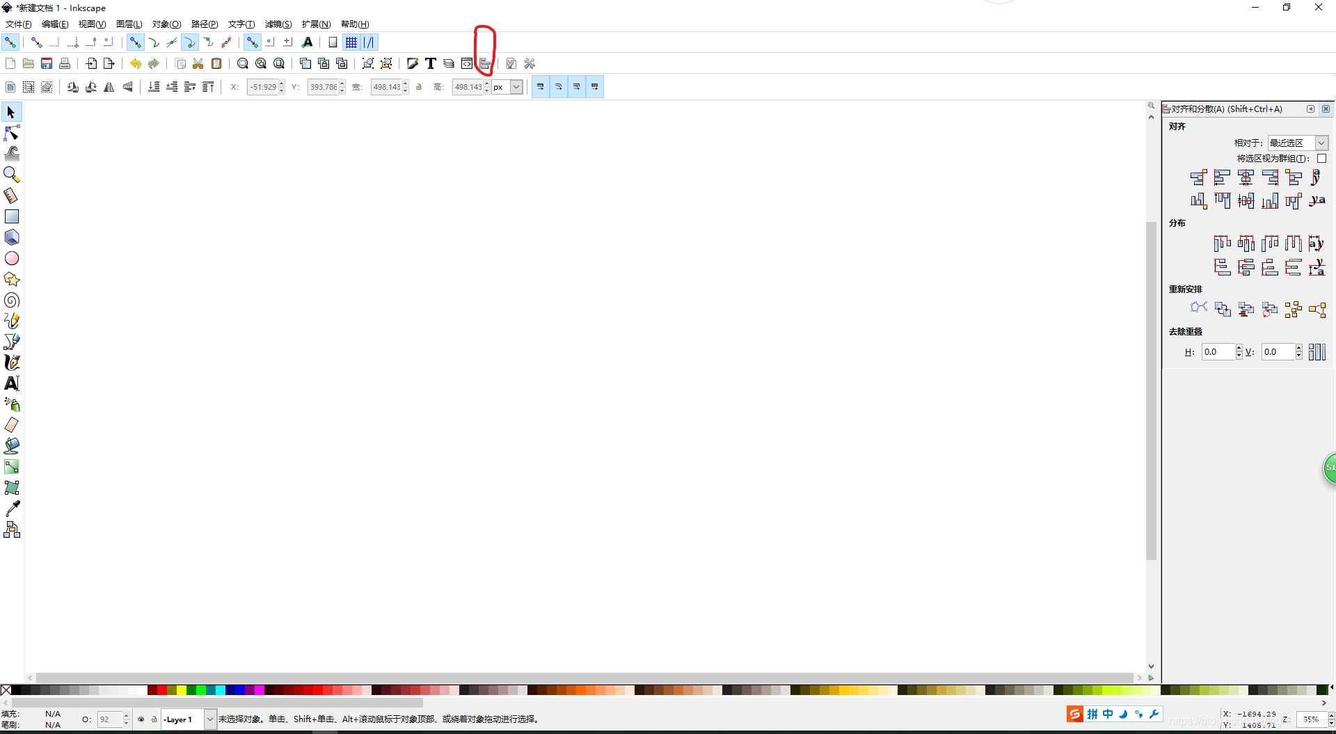The image size is (1336, 734).
Task: Select the Node edit tool
Action: [12, 133]
